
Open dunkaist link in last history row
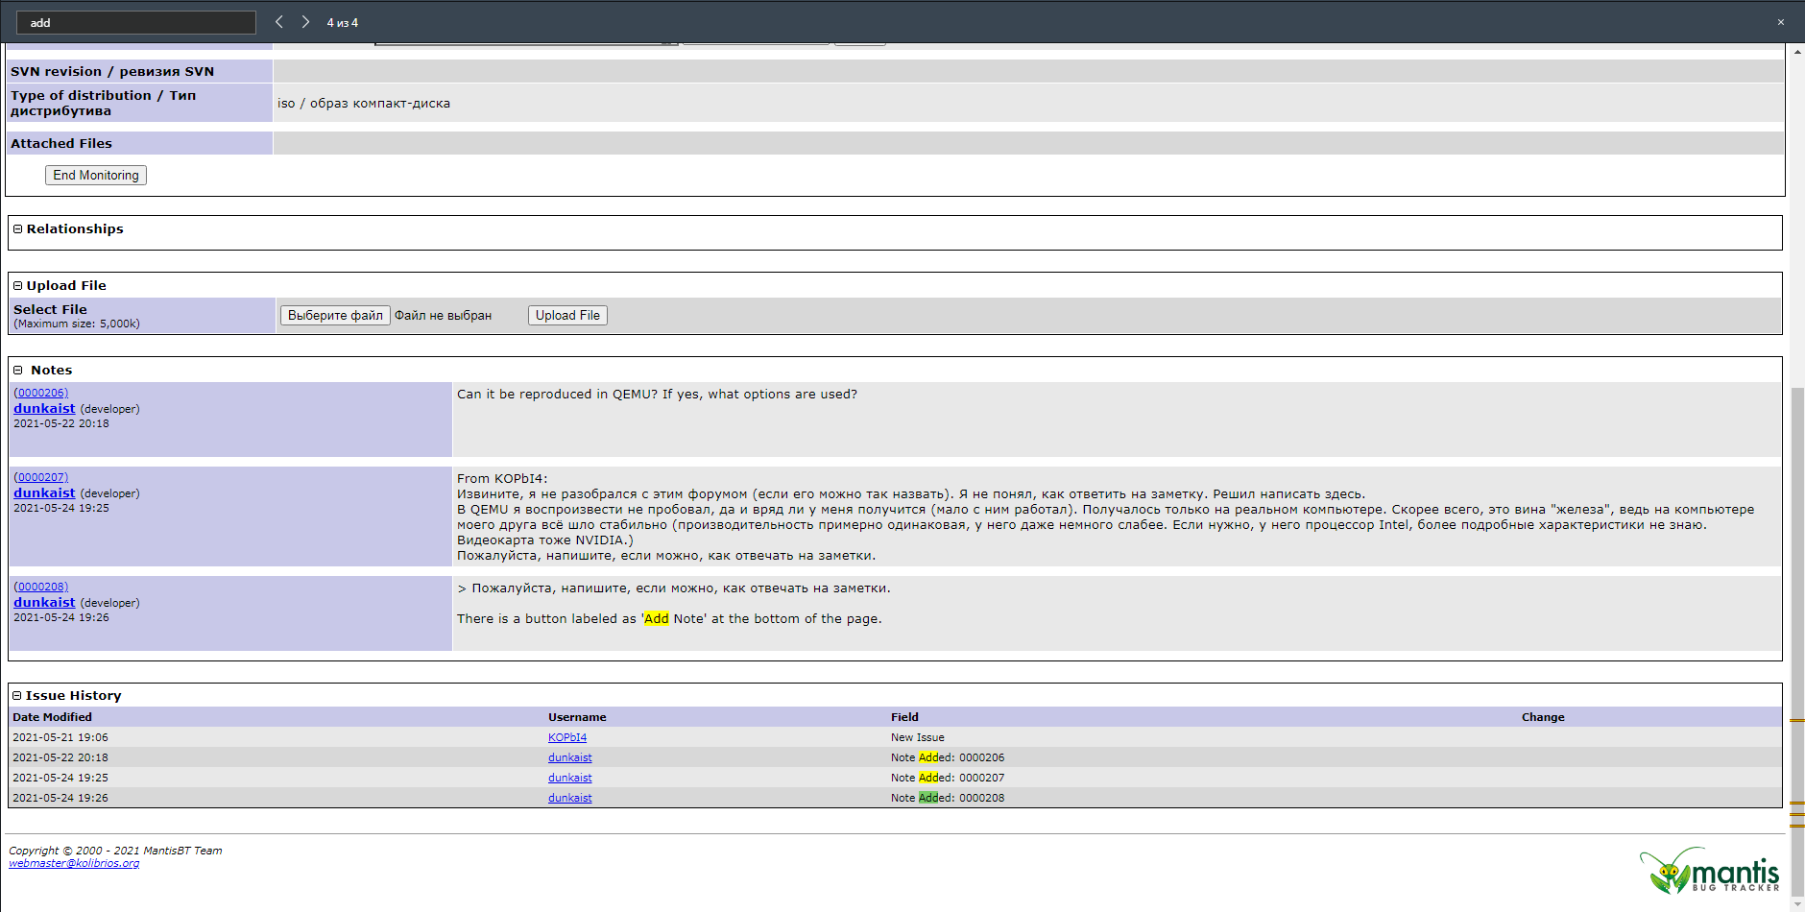click(569, 799)
